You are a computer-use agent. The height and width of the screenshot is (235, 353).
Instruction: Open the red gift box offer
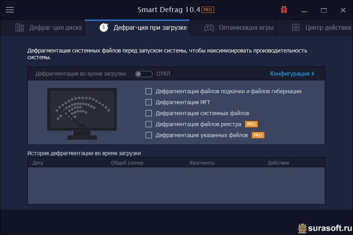click(284, 10)
